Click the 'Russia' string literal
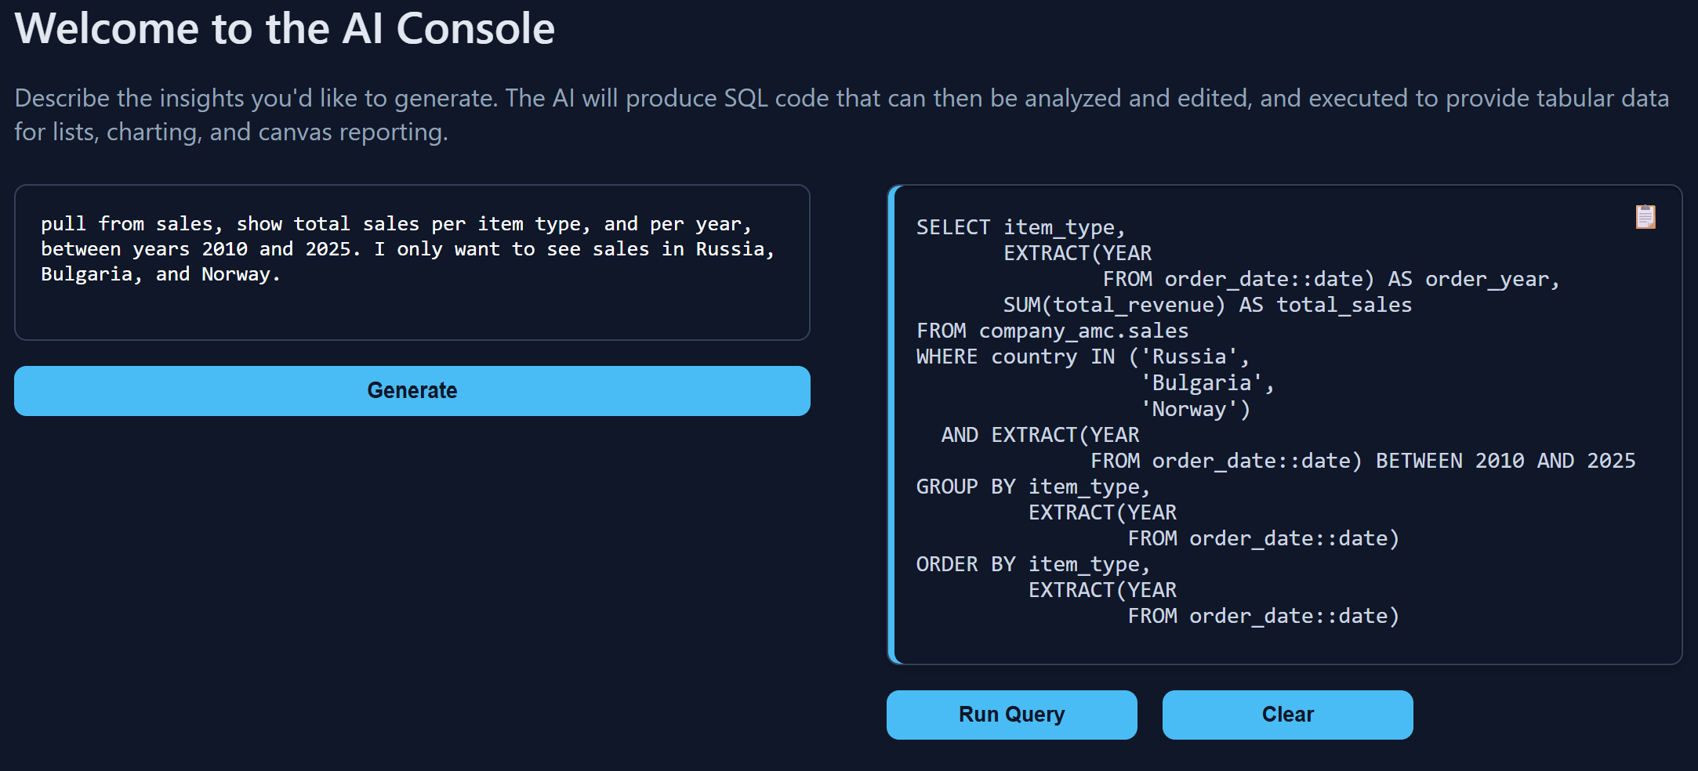The height and width of the screenshot is (771, 1698). pyautogui.click(x=1191, y=357)
